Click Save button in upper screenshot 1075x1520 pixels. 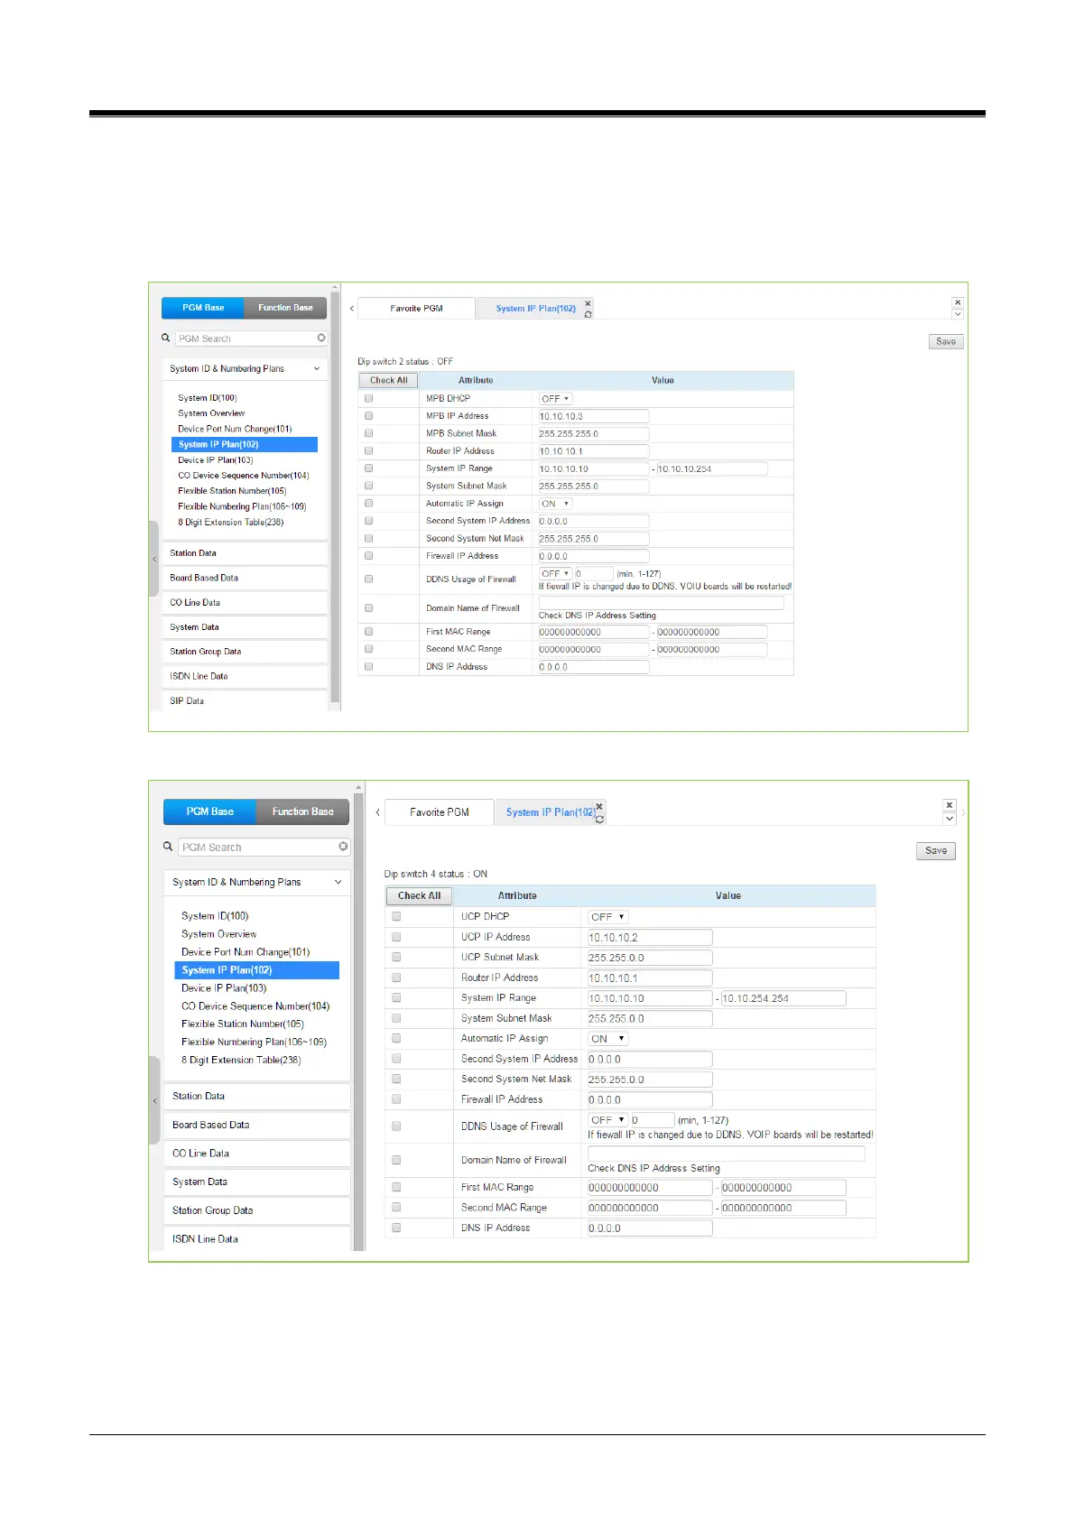946,341
